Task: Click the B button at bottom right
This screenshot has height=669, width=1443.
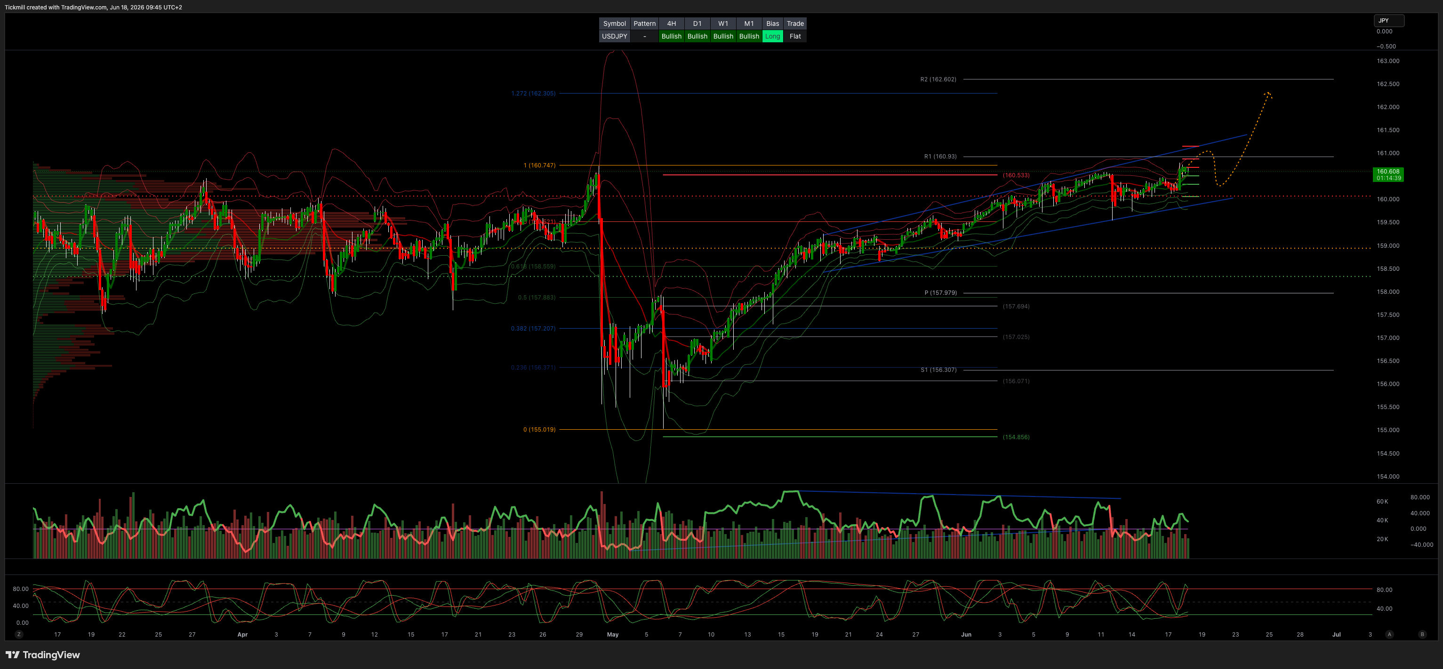Action: (1422, 634)
